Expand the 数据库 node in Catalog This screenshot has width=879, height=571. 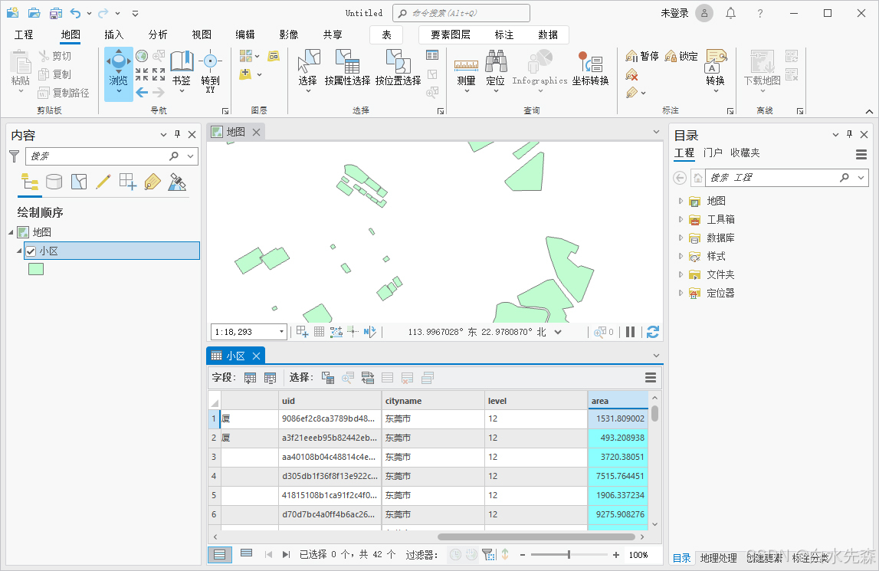click(681, 238)
